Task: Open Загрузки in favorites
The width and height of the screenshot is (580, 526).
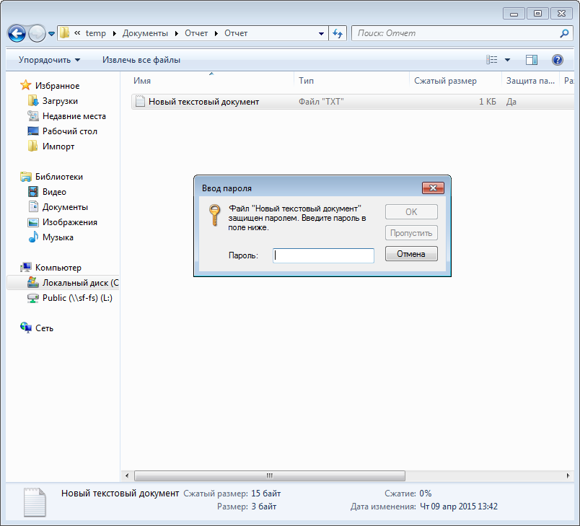Action: point(60,101)
